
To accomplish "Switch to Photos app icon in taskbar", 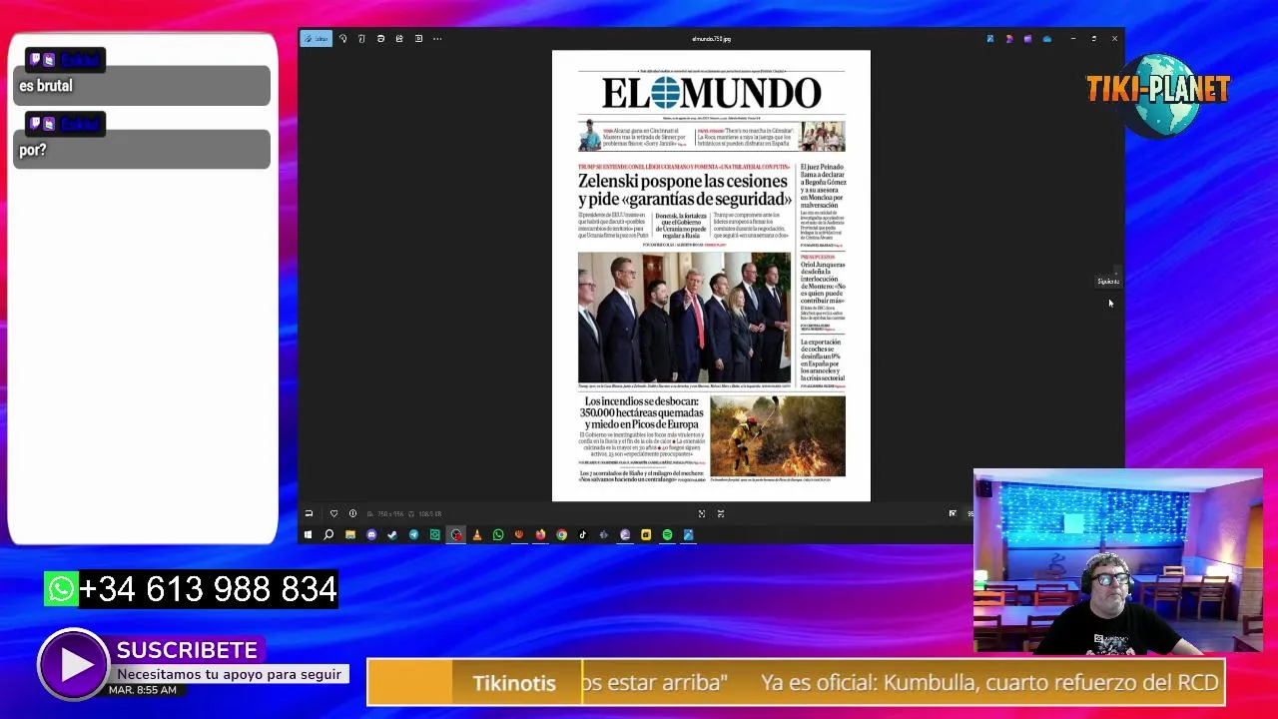I will pyautogui.click(x=688, y=535).
